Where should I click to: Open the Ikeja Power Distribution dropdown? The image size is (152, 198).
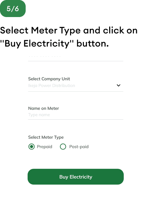[76, 86]
